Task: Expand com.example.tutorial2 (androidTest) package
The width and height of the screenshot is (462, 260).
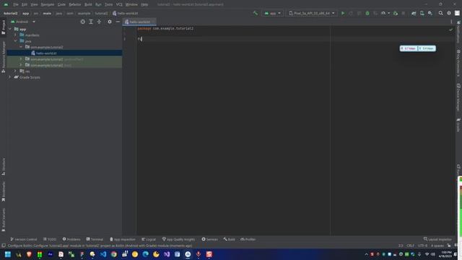Action: (21, 59)
